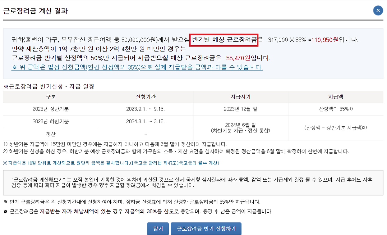Click the 근로장려금 반기 신청하기 button
This screenshot has height=235, width=387.
(x=206, y=228)
